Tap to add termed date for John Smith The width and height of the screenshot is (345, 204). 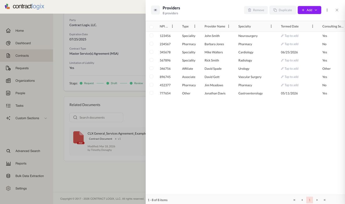[x=289, y=36]
